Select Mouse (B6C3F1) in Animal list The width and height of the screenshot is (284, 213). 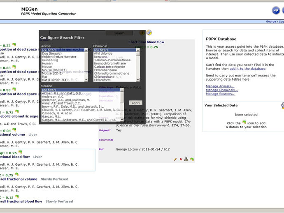[63, 70]
